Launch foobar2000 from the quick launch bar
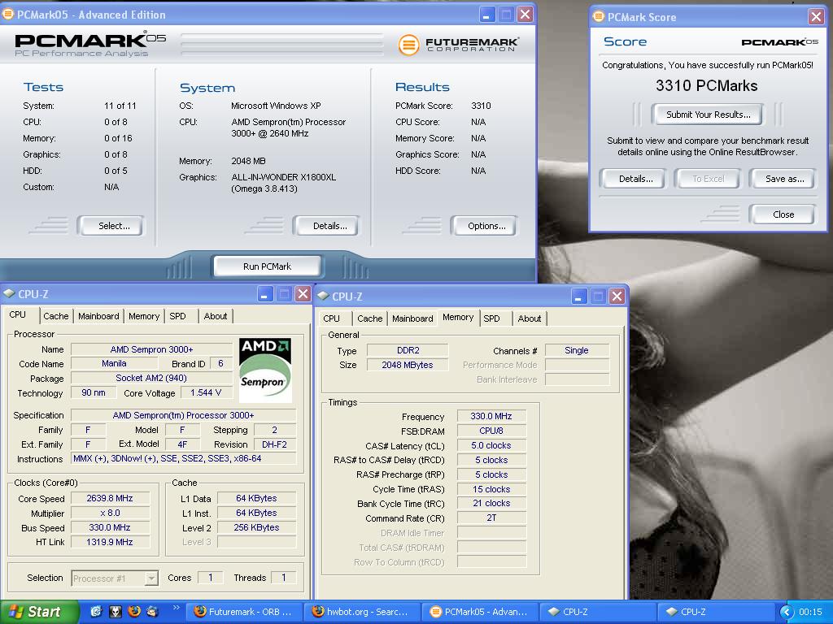Image resolution: width=833 pixels, height=624 pixels. [x=116, y=611]
